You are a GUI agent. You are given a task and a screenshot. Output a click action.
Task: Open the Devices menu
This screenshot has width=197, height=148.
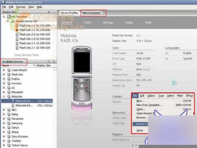click(x=21, y=7)
